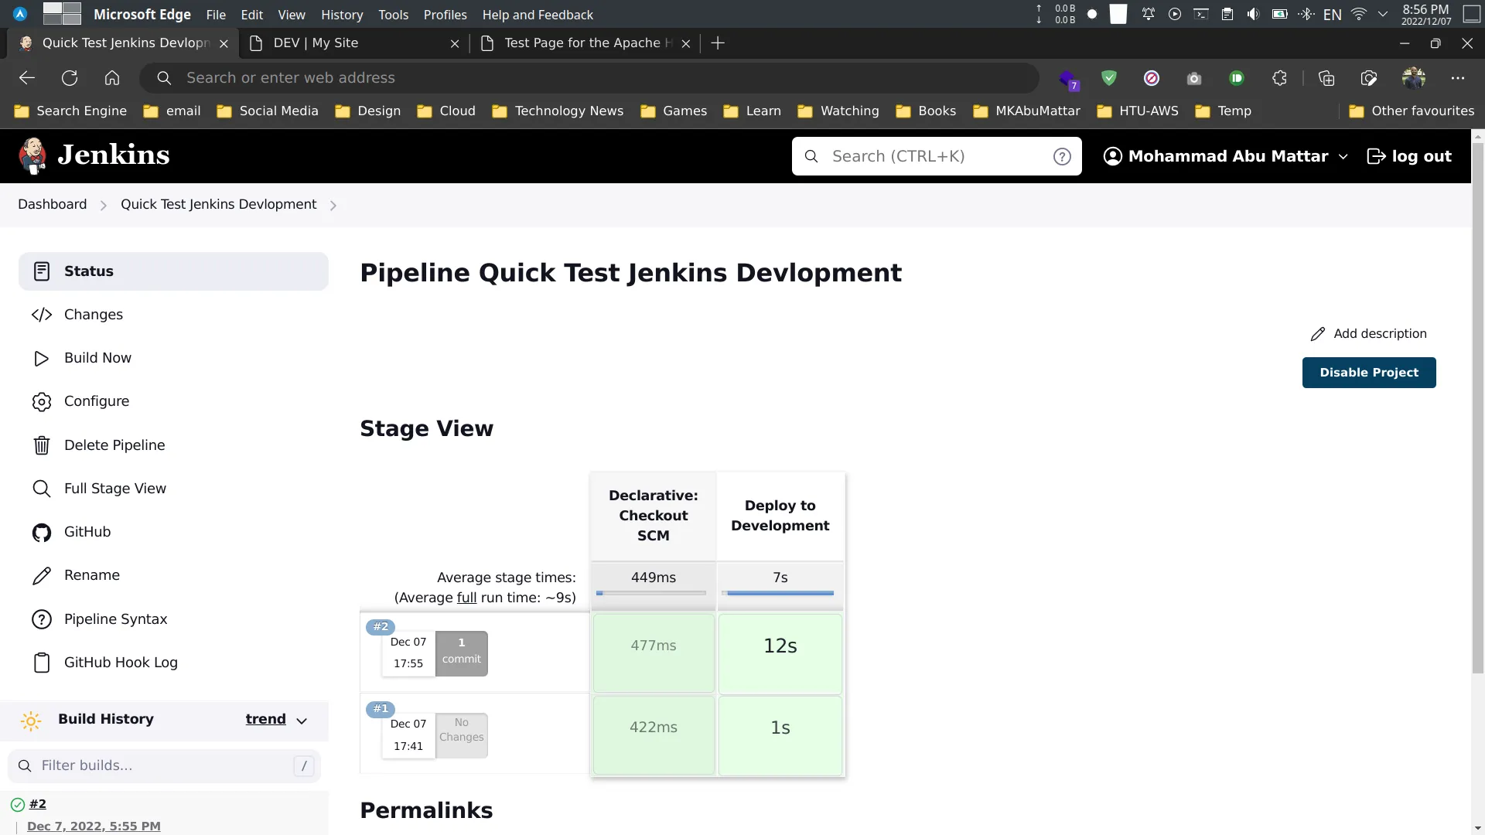Click the Jenkins logo/home icon
The image size is (1485, 835).
coord(34,155)
